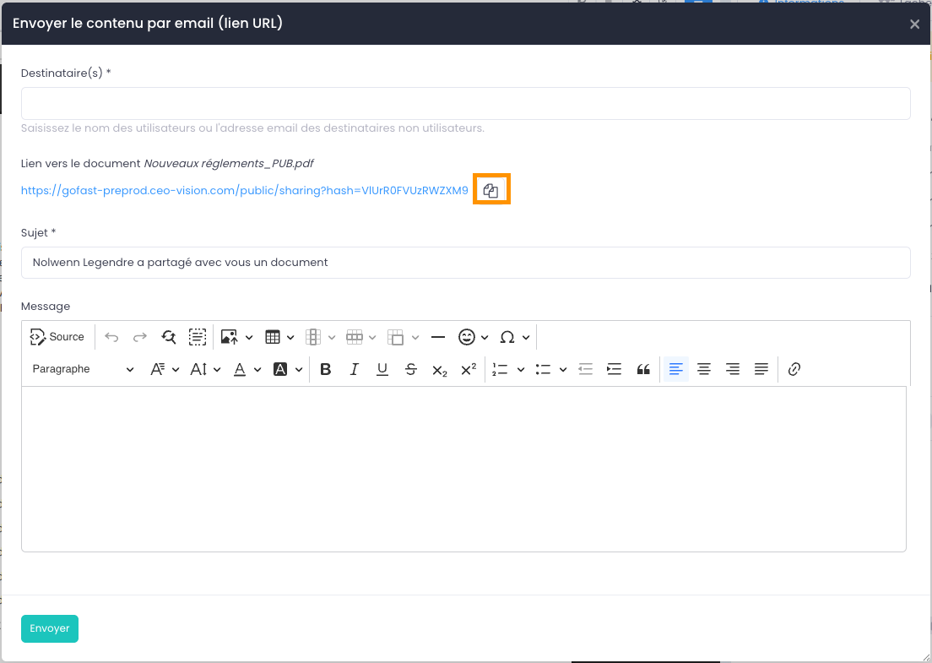
Task: Apply italic formatting
Action: (355, 369)
